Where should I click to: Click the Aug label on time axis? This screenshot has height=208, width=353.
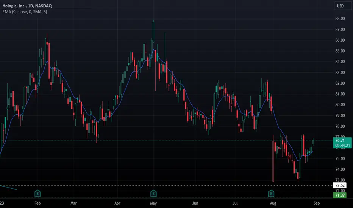click(x=273, y=203)
